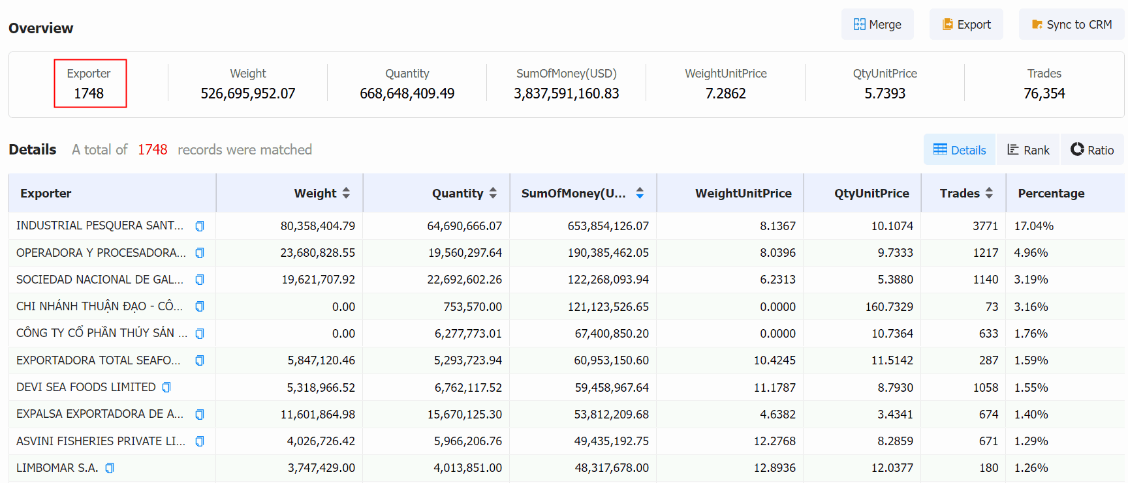Open ASVINI FISHERIES PRIVATE LI... exporter entry
This screenshot has width=1128, height=483.
[x=101, y=441]
